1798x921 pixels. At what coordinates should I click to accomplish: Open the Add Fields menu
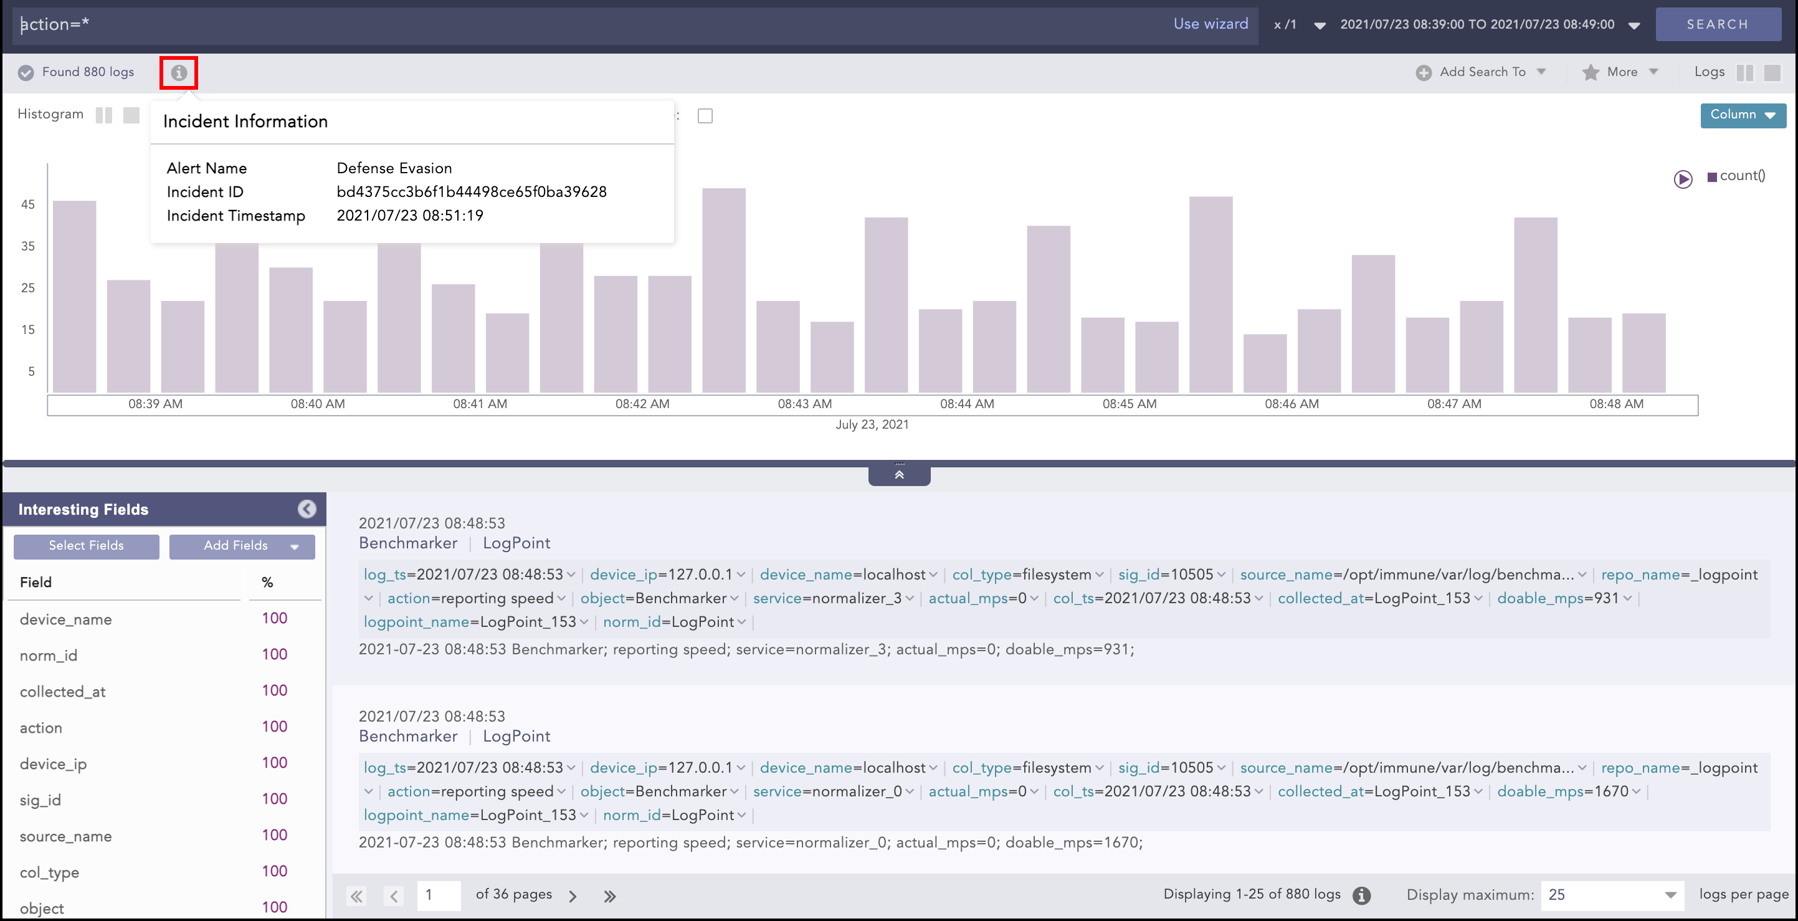[242, 546]
